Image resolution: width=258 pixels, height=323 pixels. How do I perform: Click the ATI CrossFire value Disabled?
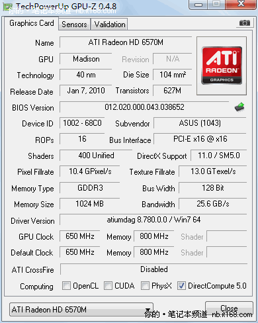point(154,269)
